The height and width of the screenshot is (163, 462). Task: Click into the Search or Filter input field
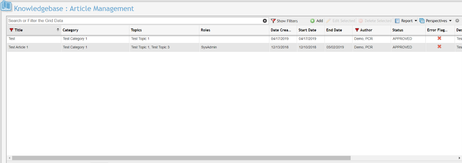click(x=135, y=21)
